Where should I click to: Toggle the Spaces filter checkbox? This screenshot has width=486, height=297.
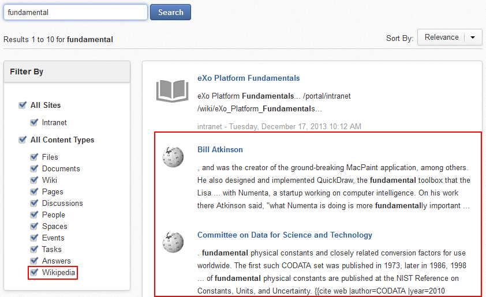34,226
